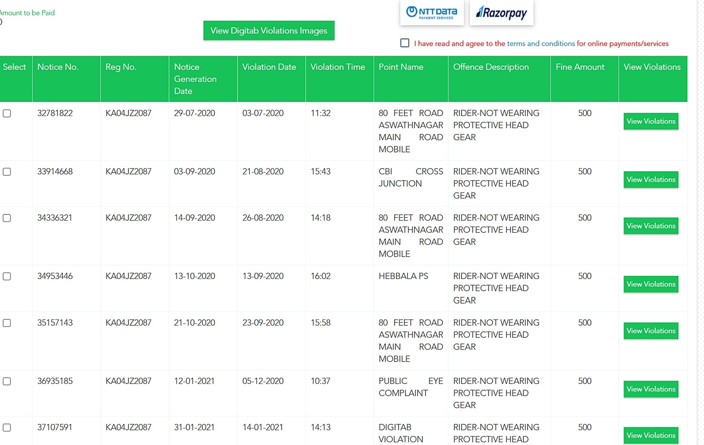Click violation date 14-01-2021

pyautogui.click(x=263, y=427)
